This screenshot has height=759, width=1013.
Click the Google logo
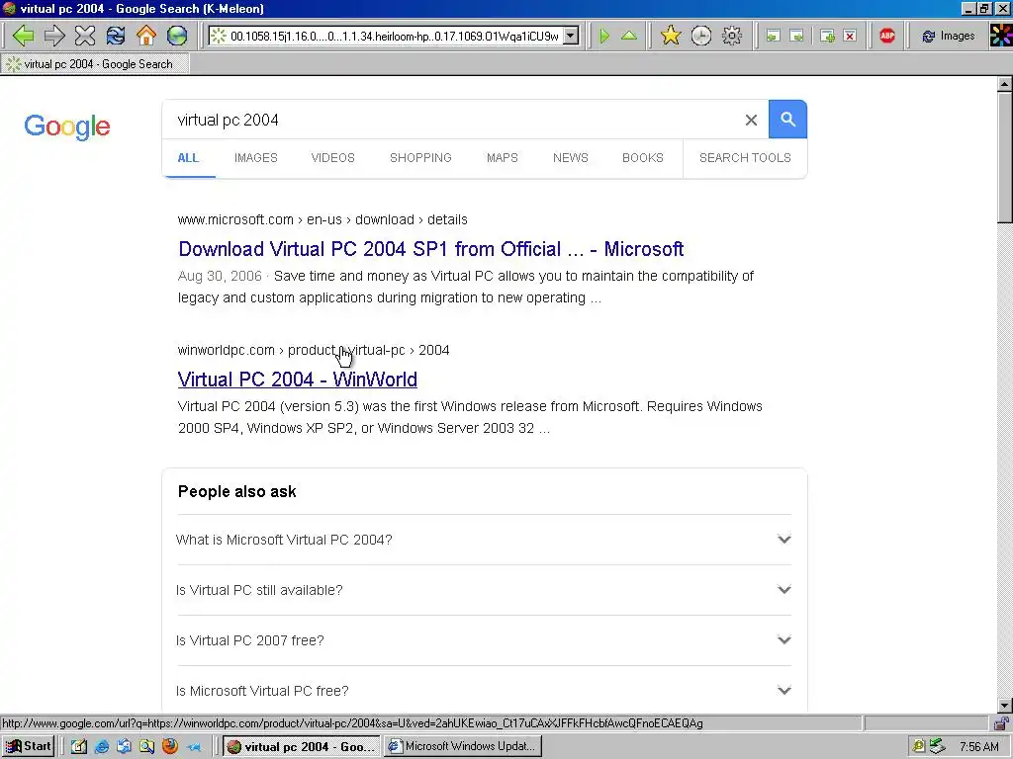click(67, 126)
